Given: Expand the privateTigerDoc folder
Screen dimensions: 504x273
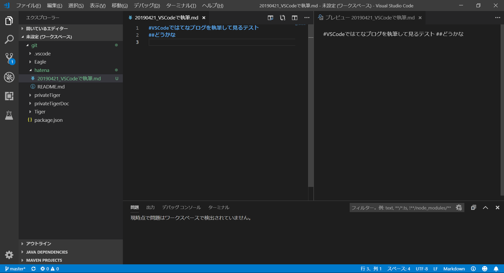Looking at the screenshot, I should (x=71, y=103).
